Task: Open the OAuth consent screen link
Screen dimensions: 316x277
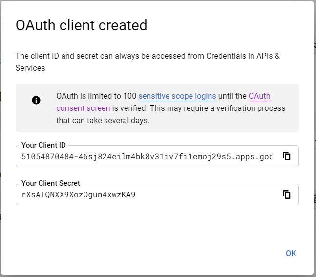Action: [x=83, y=108]
